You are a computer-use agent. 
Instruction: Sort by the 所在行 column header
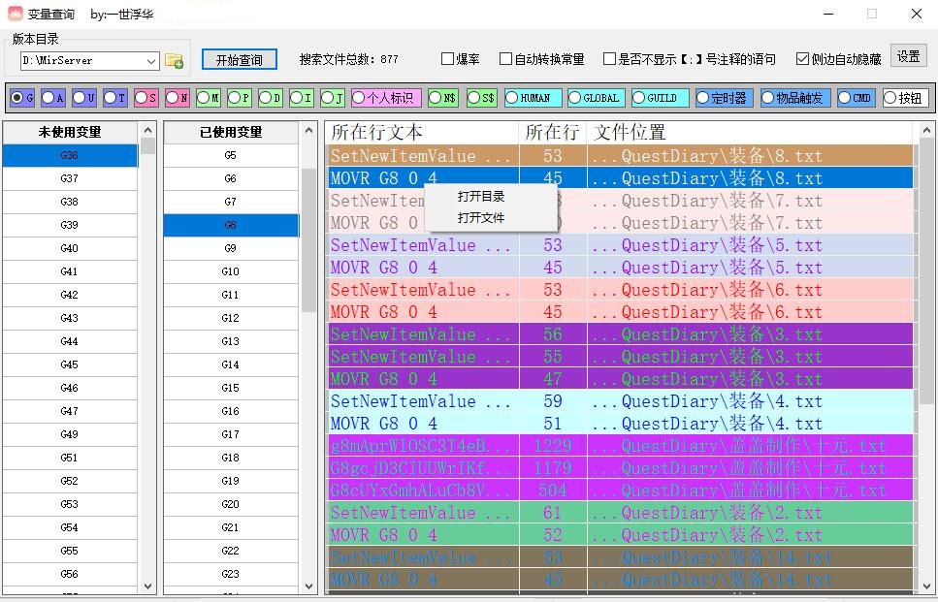click(552, 132)
